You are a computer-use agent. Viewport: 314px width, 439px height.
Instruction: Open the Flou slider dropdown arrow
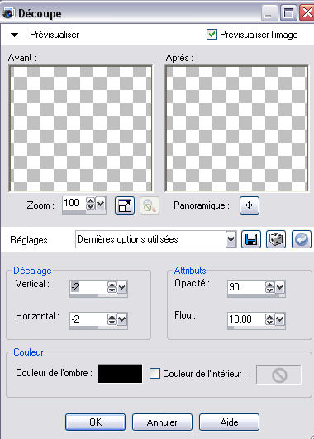click(280, 319)
